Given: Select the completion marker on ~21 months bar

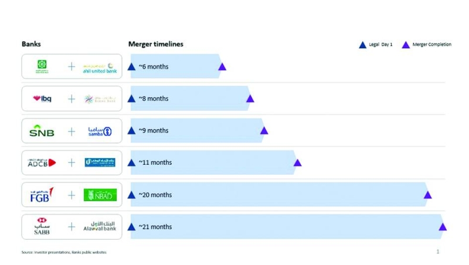Looking at the screenshot, I should pos(443,227).
